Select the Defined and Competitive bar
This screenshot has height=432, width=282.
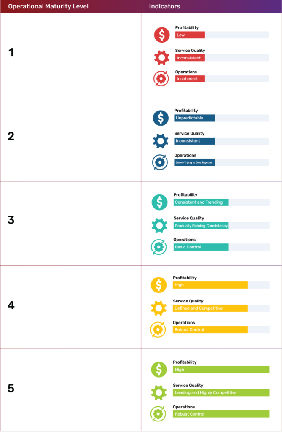coord(210,308)
